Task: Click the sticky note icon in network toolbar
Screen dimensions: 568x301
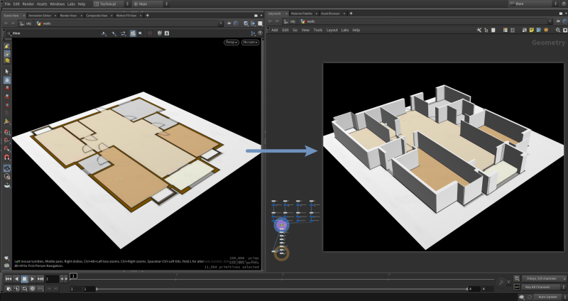Action: click(530, 30)
